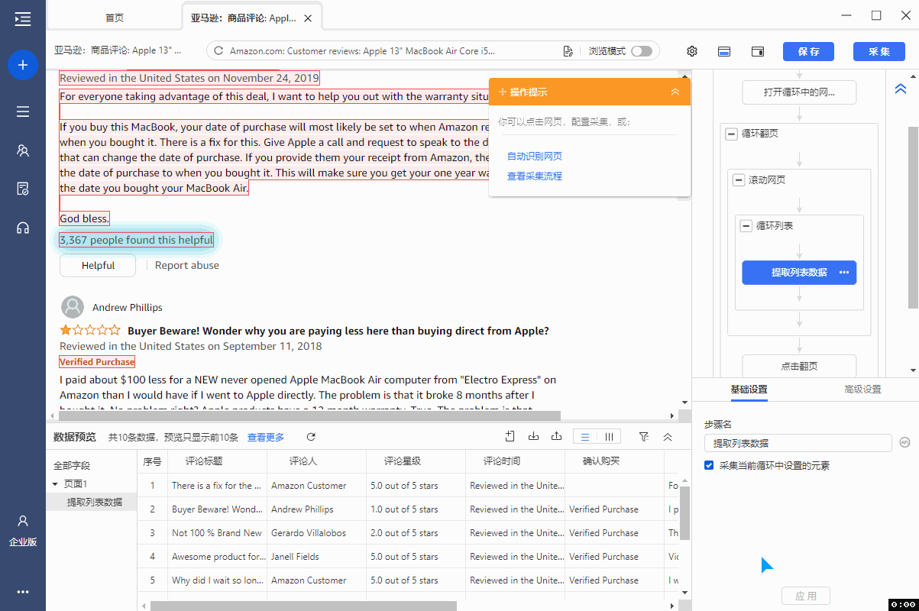Collapse the 页面1 tree item

pyautogui.click(x=55, y=484)
